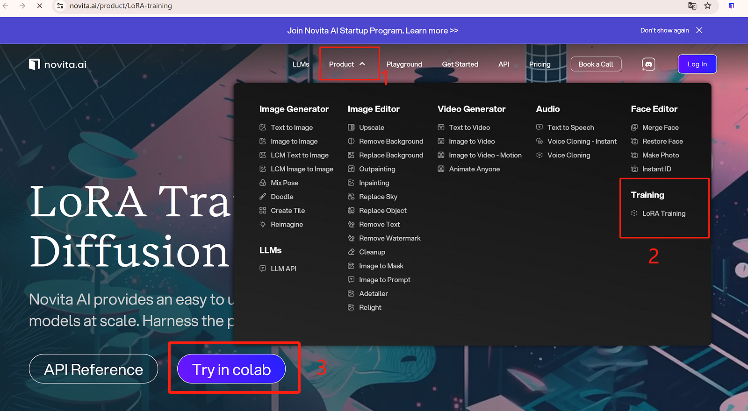Click the Remove Background icon
The height and width of the screenshot is (411, 748).
tap(351, 142)
